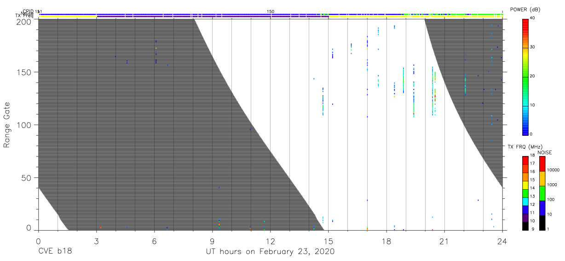Click the NOISE legend title

pos(545,152)
